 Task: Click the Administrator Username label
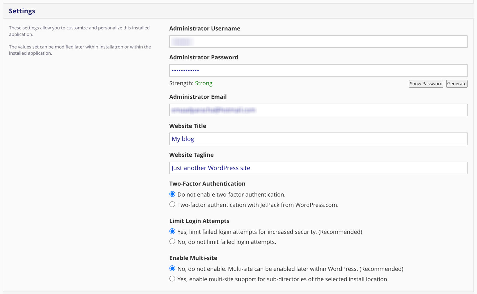(x=205, y=28)
